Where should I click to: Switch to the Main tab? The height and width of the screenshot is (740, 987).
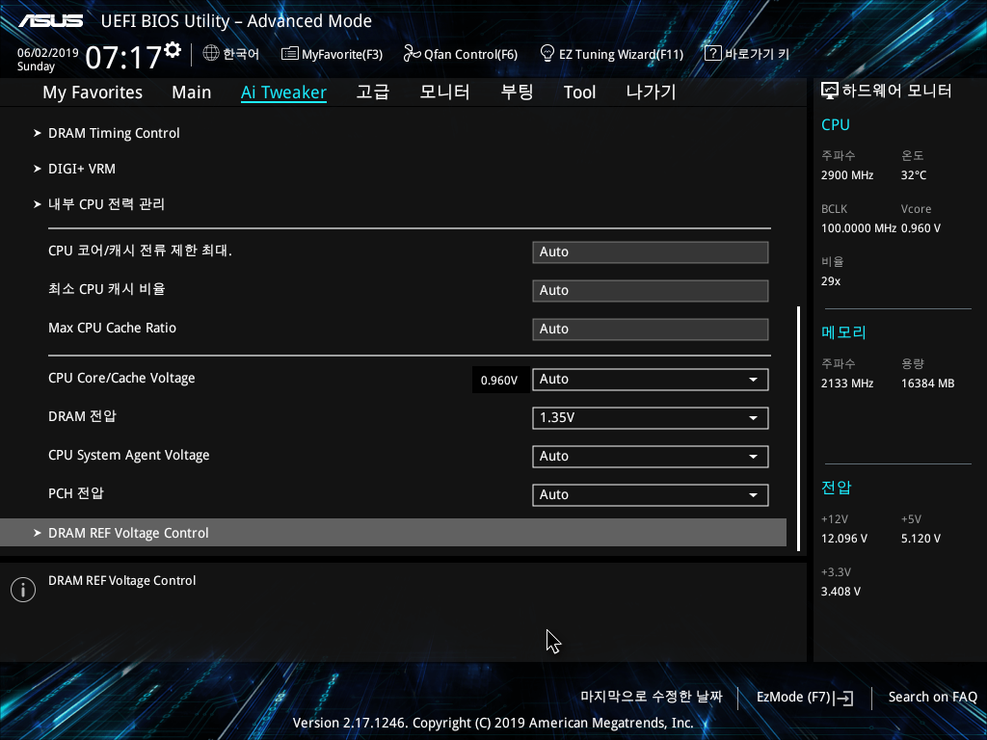click(x=192, y=92)
